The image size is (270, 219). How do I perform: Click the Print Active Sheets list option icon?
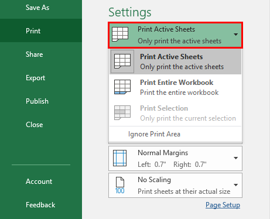coord(122,61)
